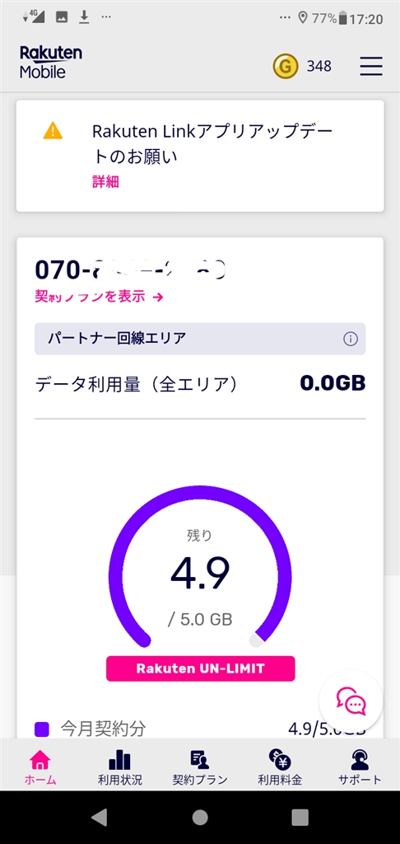The height and width of the screenshot is (844, 400).
Task: Open the 利用状況 tab
Action: 120,767
